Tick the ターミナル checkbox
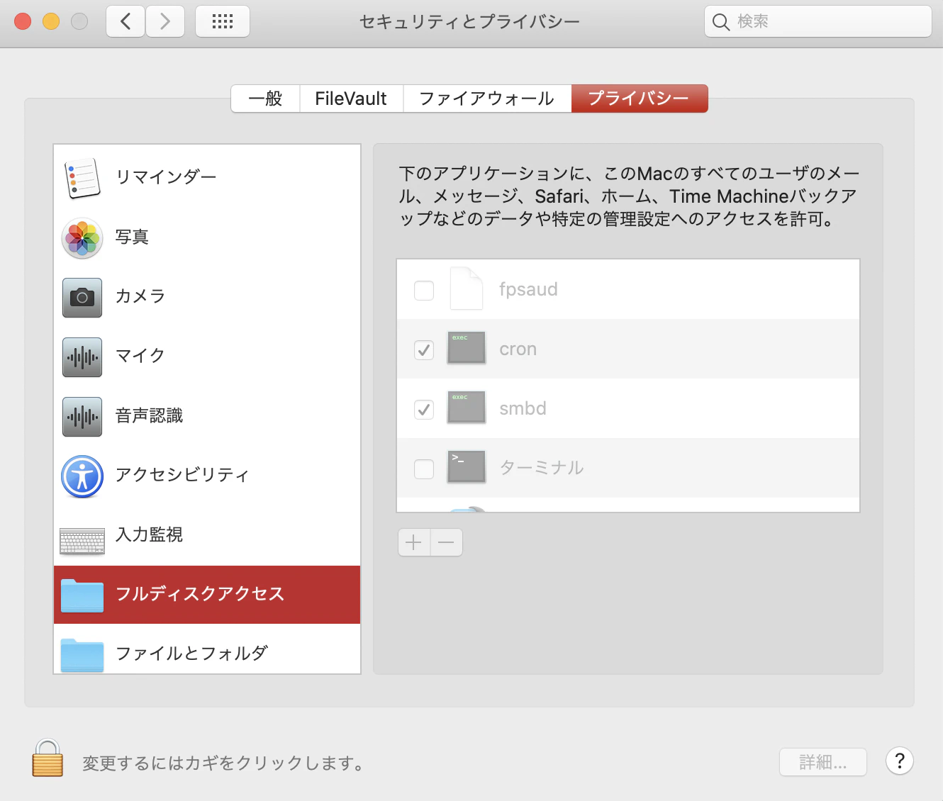Viewport: 943px width, 801px height. (x=424, y=469)
